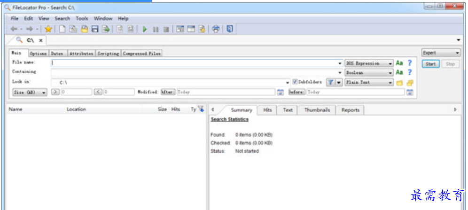The width and height of the screenshot is (468, 210).
Task: Toggle case sensitivity Aa for Containing
Action: pos(399,72)
